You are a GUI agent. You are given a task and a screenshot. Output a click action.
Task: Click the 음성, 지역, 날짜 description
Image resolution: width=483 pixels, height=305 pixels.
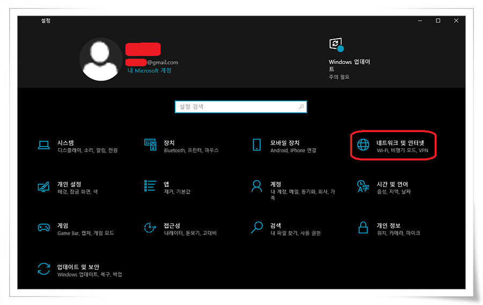coord(394,192)
